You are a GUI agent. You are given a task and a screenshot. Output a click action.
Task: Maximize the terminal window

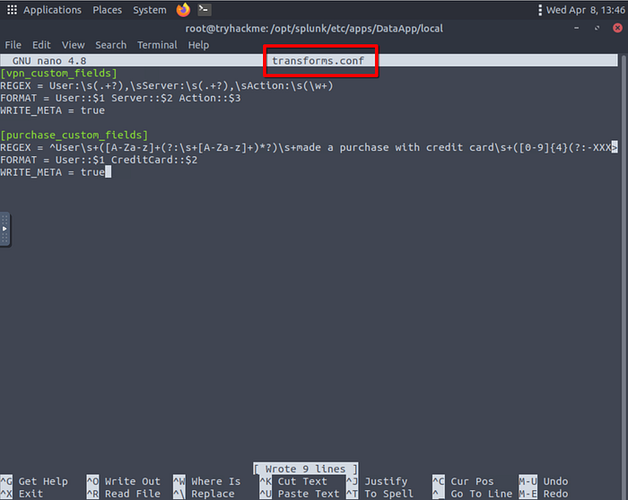click(597, 28)
